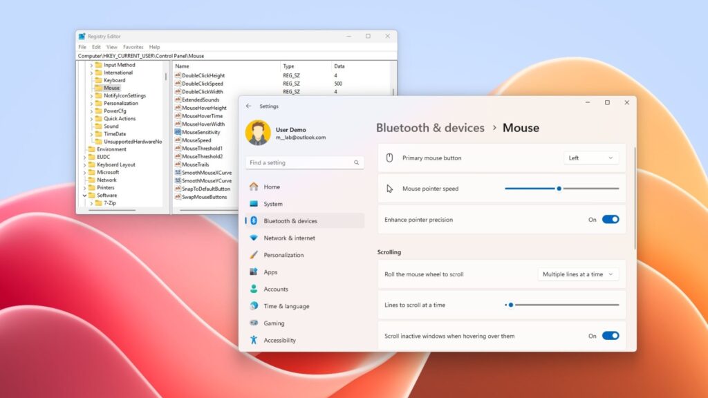This screenshot has height=398, width=708.
Task: Collapse the Software registry key
Action: tap(84, 196)
